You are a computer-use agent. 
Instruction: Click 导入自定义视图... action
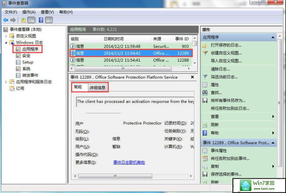(x=226, y=61)
